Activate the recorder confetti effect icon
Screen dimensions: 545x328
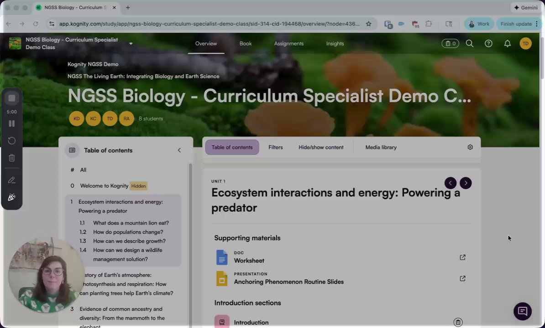pyautogui.click(x=12, y=197)
